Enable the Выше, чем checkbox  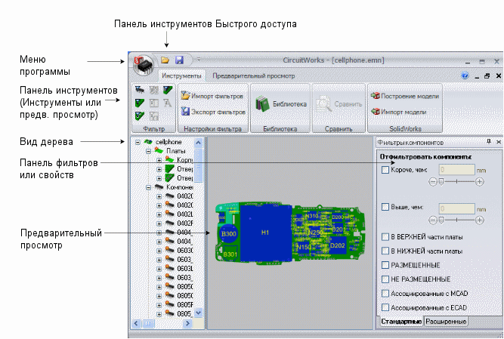tap(385, 207)
